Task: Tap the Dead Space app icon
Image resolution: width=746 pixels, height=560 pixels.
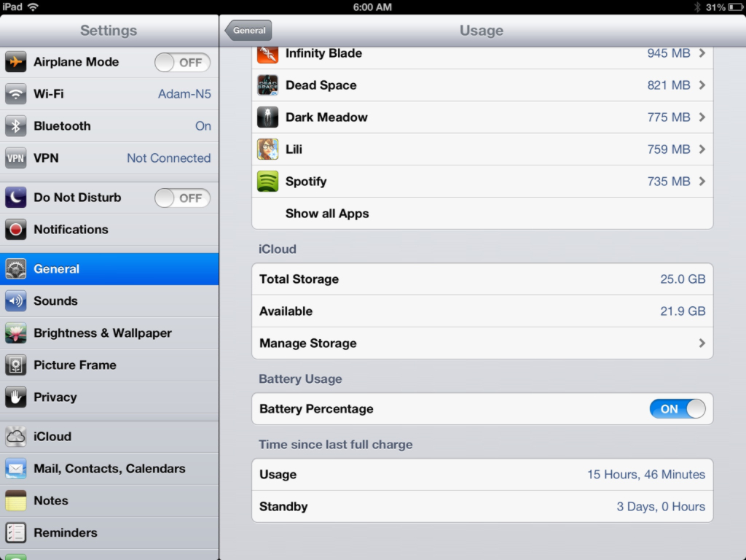Action: (268, 85)
